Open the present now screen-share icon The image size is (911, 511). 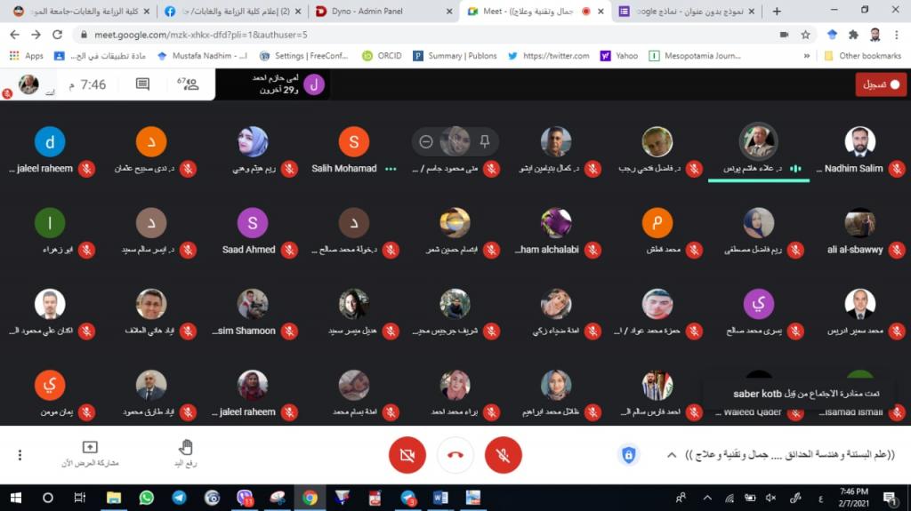(90, 447)
